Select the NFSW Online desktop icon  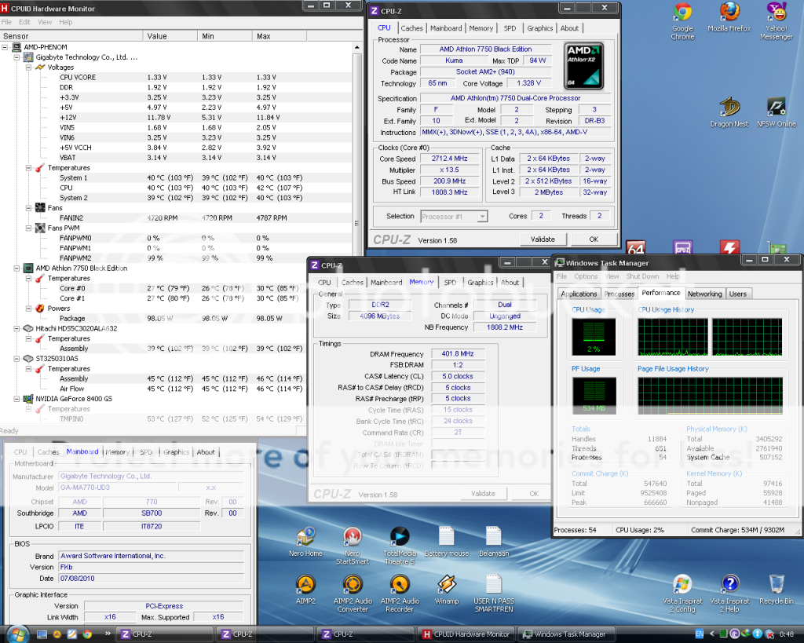(x=777, y=112)
